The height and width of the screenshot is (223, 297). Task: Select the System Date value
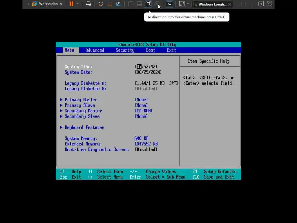click(148, 72)
